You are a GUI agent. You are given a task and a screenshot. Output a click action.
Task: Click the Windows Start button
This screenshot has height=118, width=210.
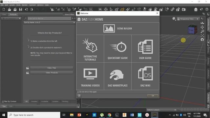tap(4, 115)
